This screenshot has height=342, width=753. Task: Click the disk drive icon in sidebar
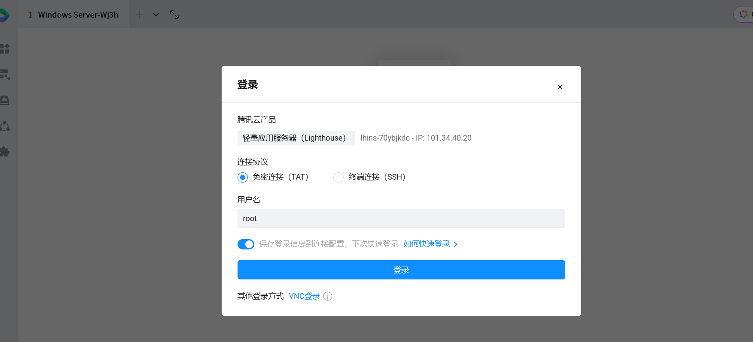click(5, 100)
